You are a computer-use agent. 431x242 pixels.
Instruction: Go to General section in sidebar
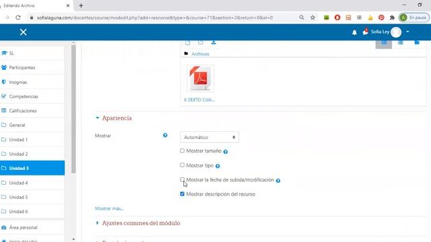(x=32, y=125)
